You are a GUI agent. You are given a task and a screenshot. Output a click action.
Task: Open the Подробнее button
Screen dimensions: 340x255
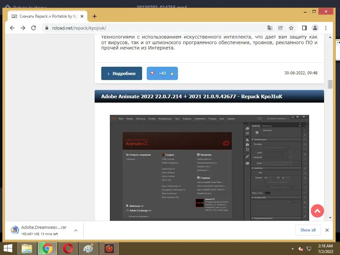click(x=122, y=73)
